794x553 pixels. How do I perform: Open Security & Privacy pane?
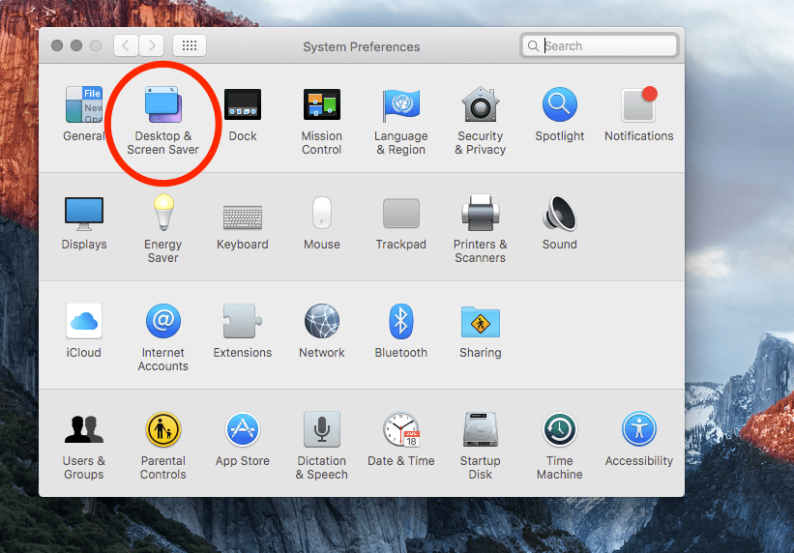[x=480, y=105]
